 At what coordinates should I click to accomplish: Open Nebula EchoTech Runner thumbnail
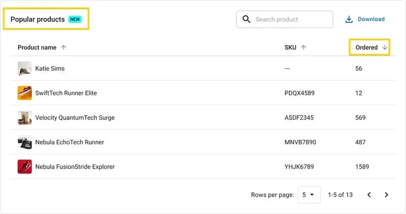point(25,142)
